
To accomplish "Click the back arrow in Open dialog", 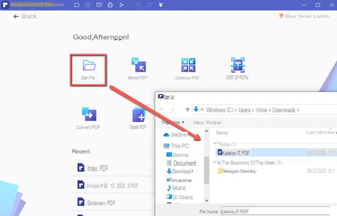I will pos(162,110).
